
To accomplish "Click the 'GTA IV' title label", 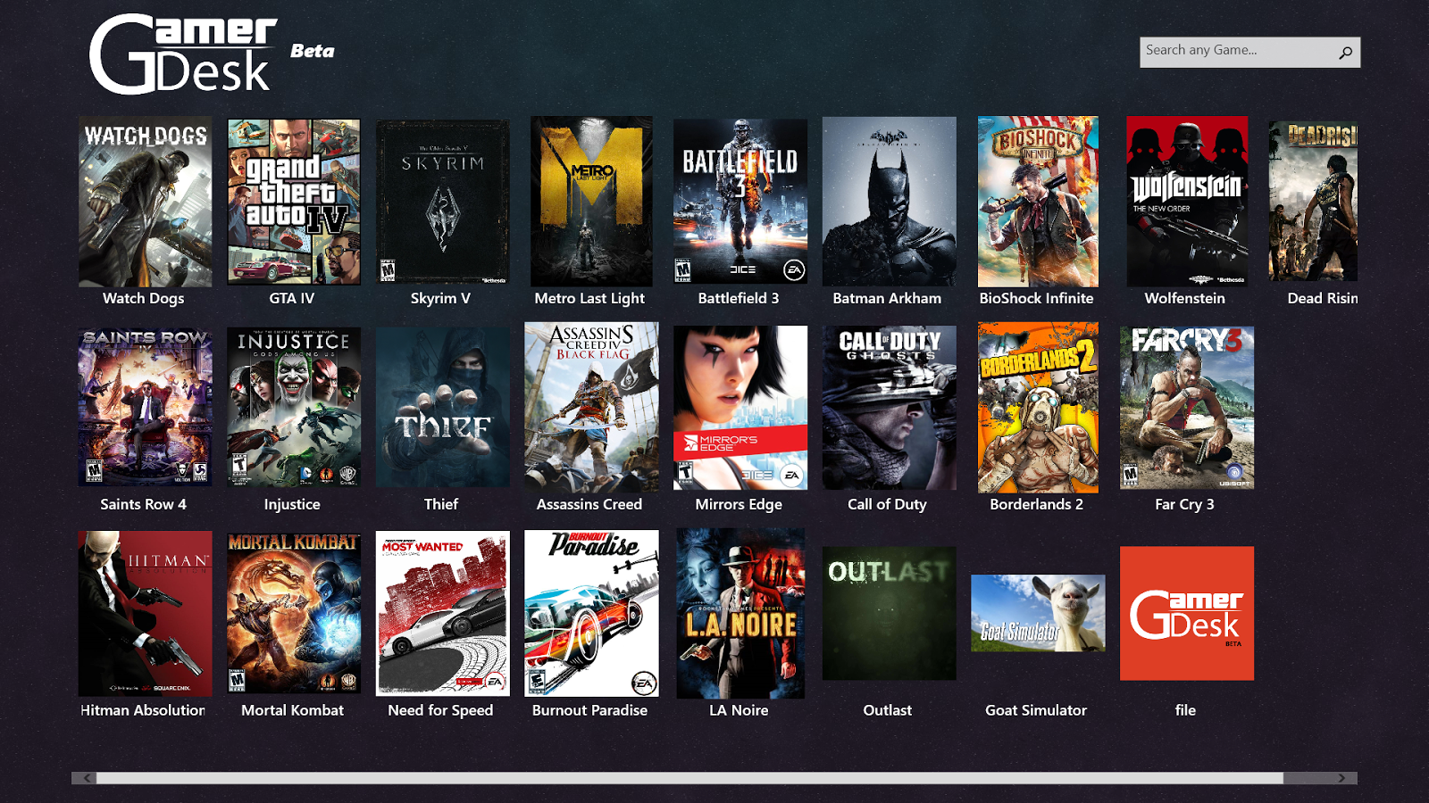I will 292,298.
